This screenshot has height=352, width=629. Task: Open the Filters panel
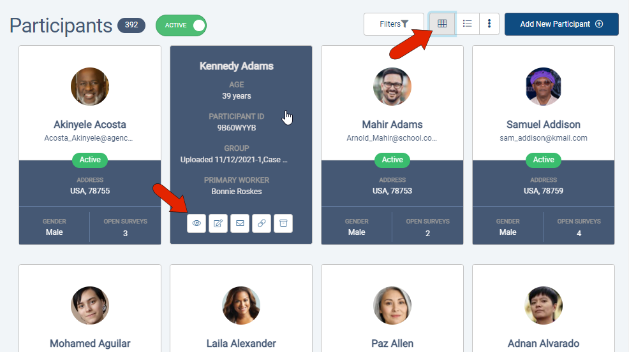click(394, 24)
